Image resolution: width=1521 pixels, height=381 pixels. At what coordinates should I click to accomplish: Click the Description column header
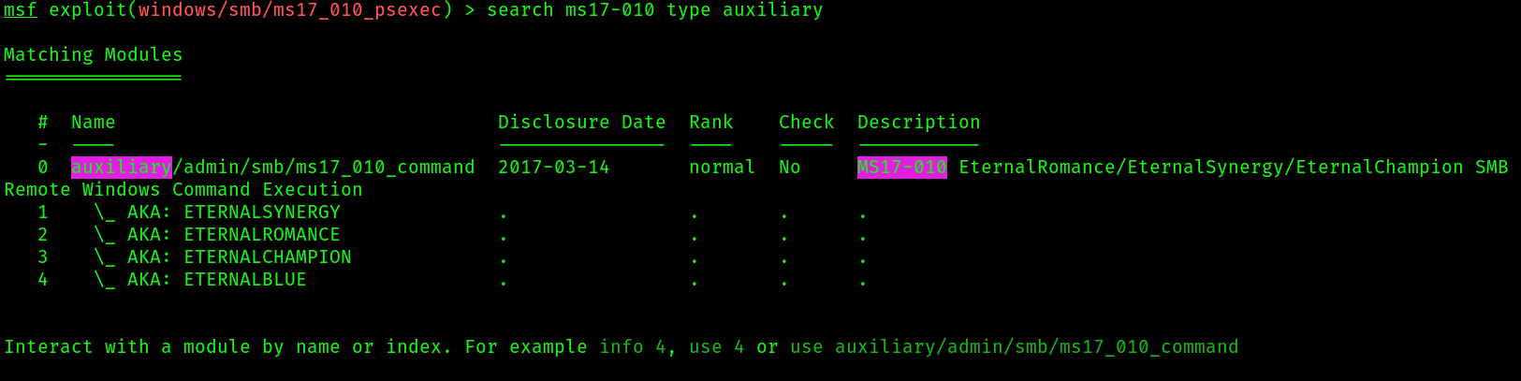coord(919,123)
